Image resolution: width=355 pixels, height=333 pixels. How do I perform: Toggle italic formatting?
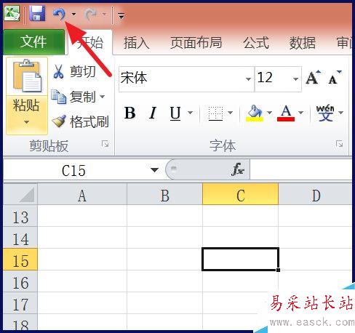click(153, 113)
